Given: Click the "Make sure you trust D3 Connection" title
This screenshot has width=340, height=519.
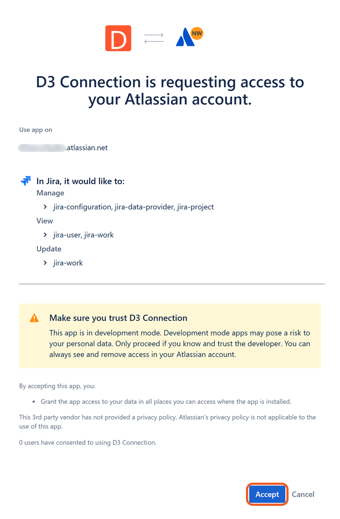Looking at the screenshot, I should click(118, 318).
